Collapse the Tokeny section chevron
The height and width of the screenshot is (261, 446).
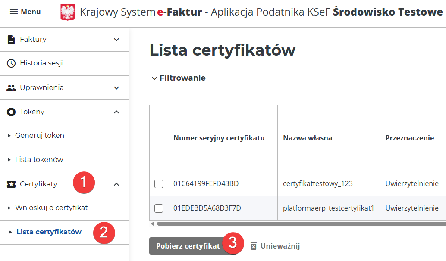click(x=116, y=112)
